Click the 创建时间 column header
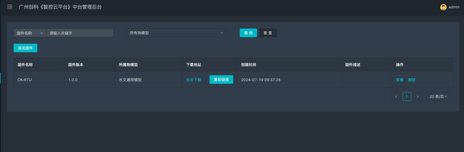This screenshot has height=152, width=464. [x=248, y=65]
